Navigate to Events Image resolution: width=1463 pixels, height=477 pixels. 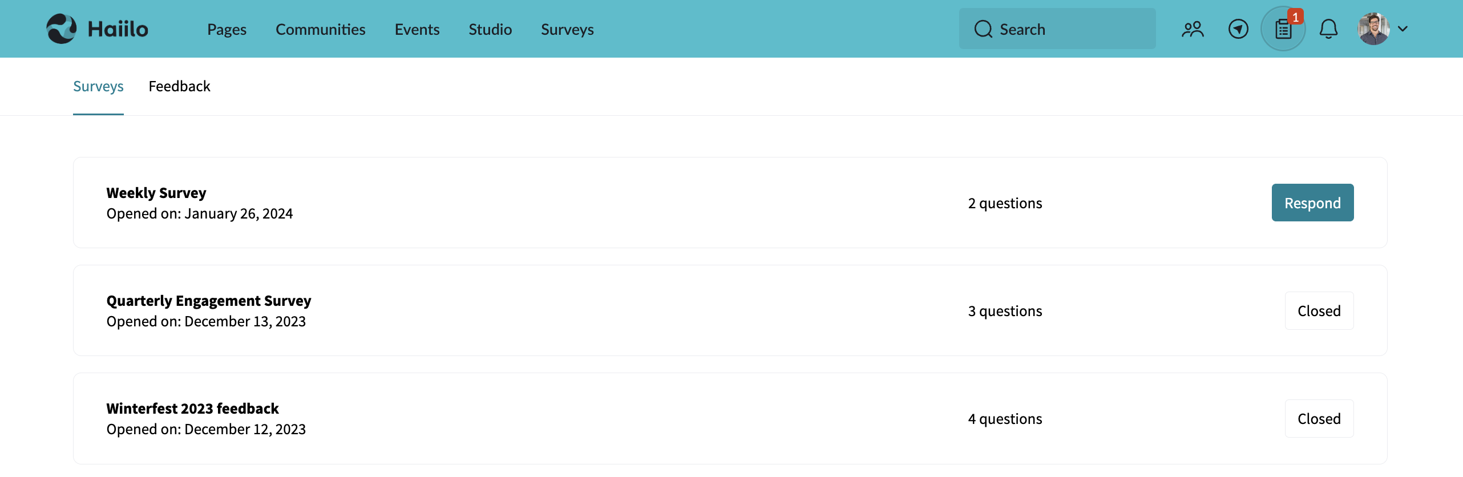pyautogui.click(x=417, y=29)
